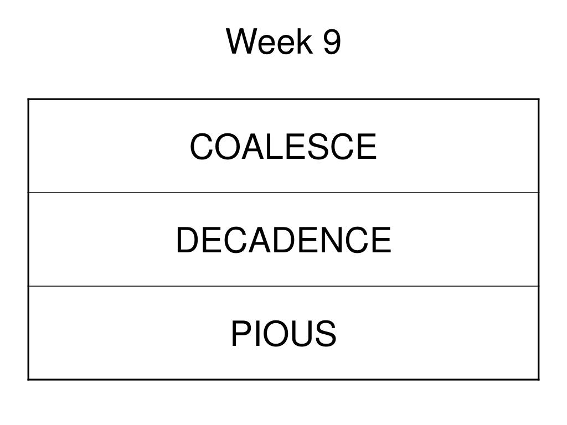Select the PIOUS word in the bottom row
The height and width of the screenshot is (425, 567).
coord(283,334)
